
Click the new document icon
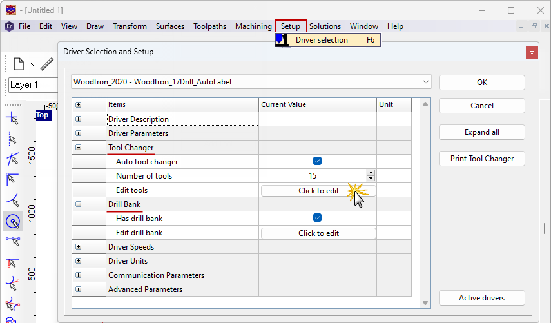coord(19,64)
